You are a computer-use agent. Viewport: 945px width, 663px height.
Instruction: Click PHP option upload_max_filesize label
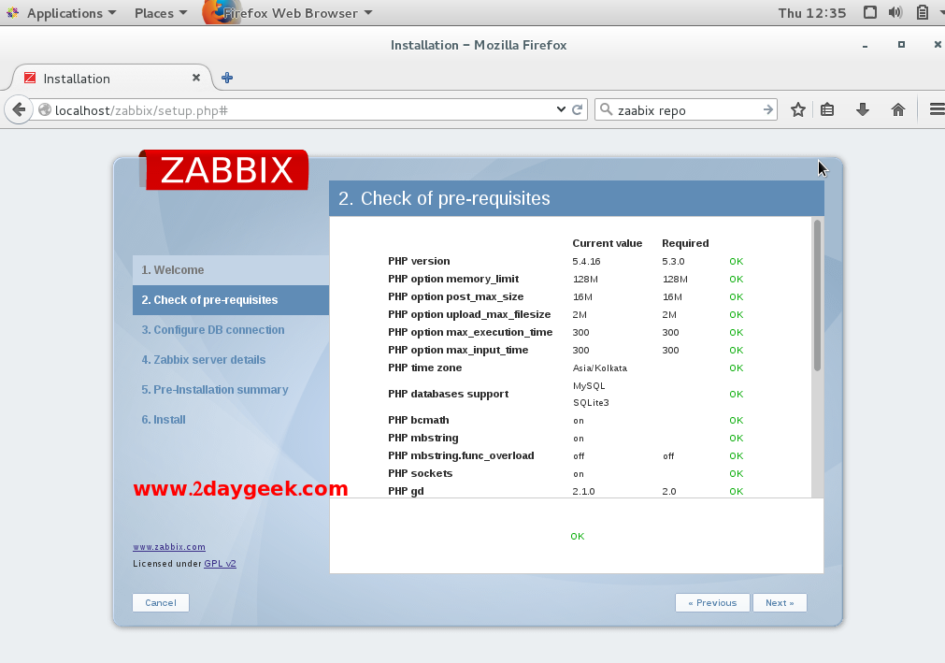469,314
